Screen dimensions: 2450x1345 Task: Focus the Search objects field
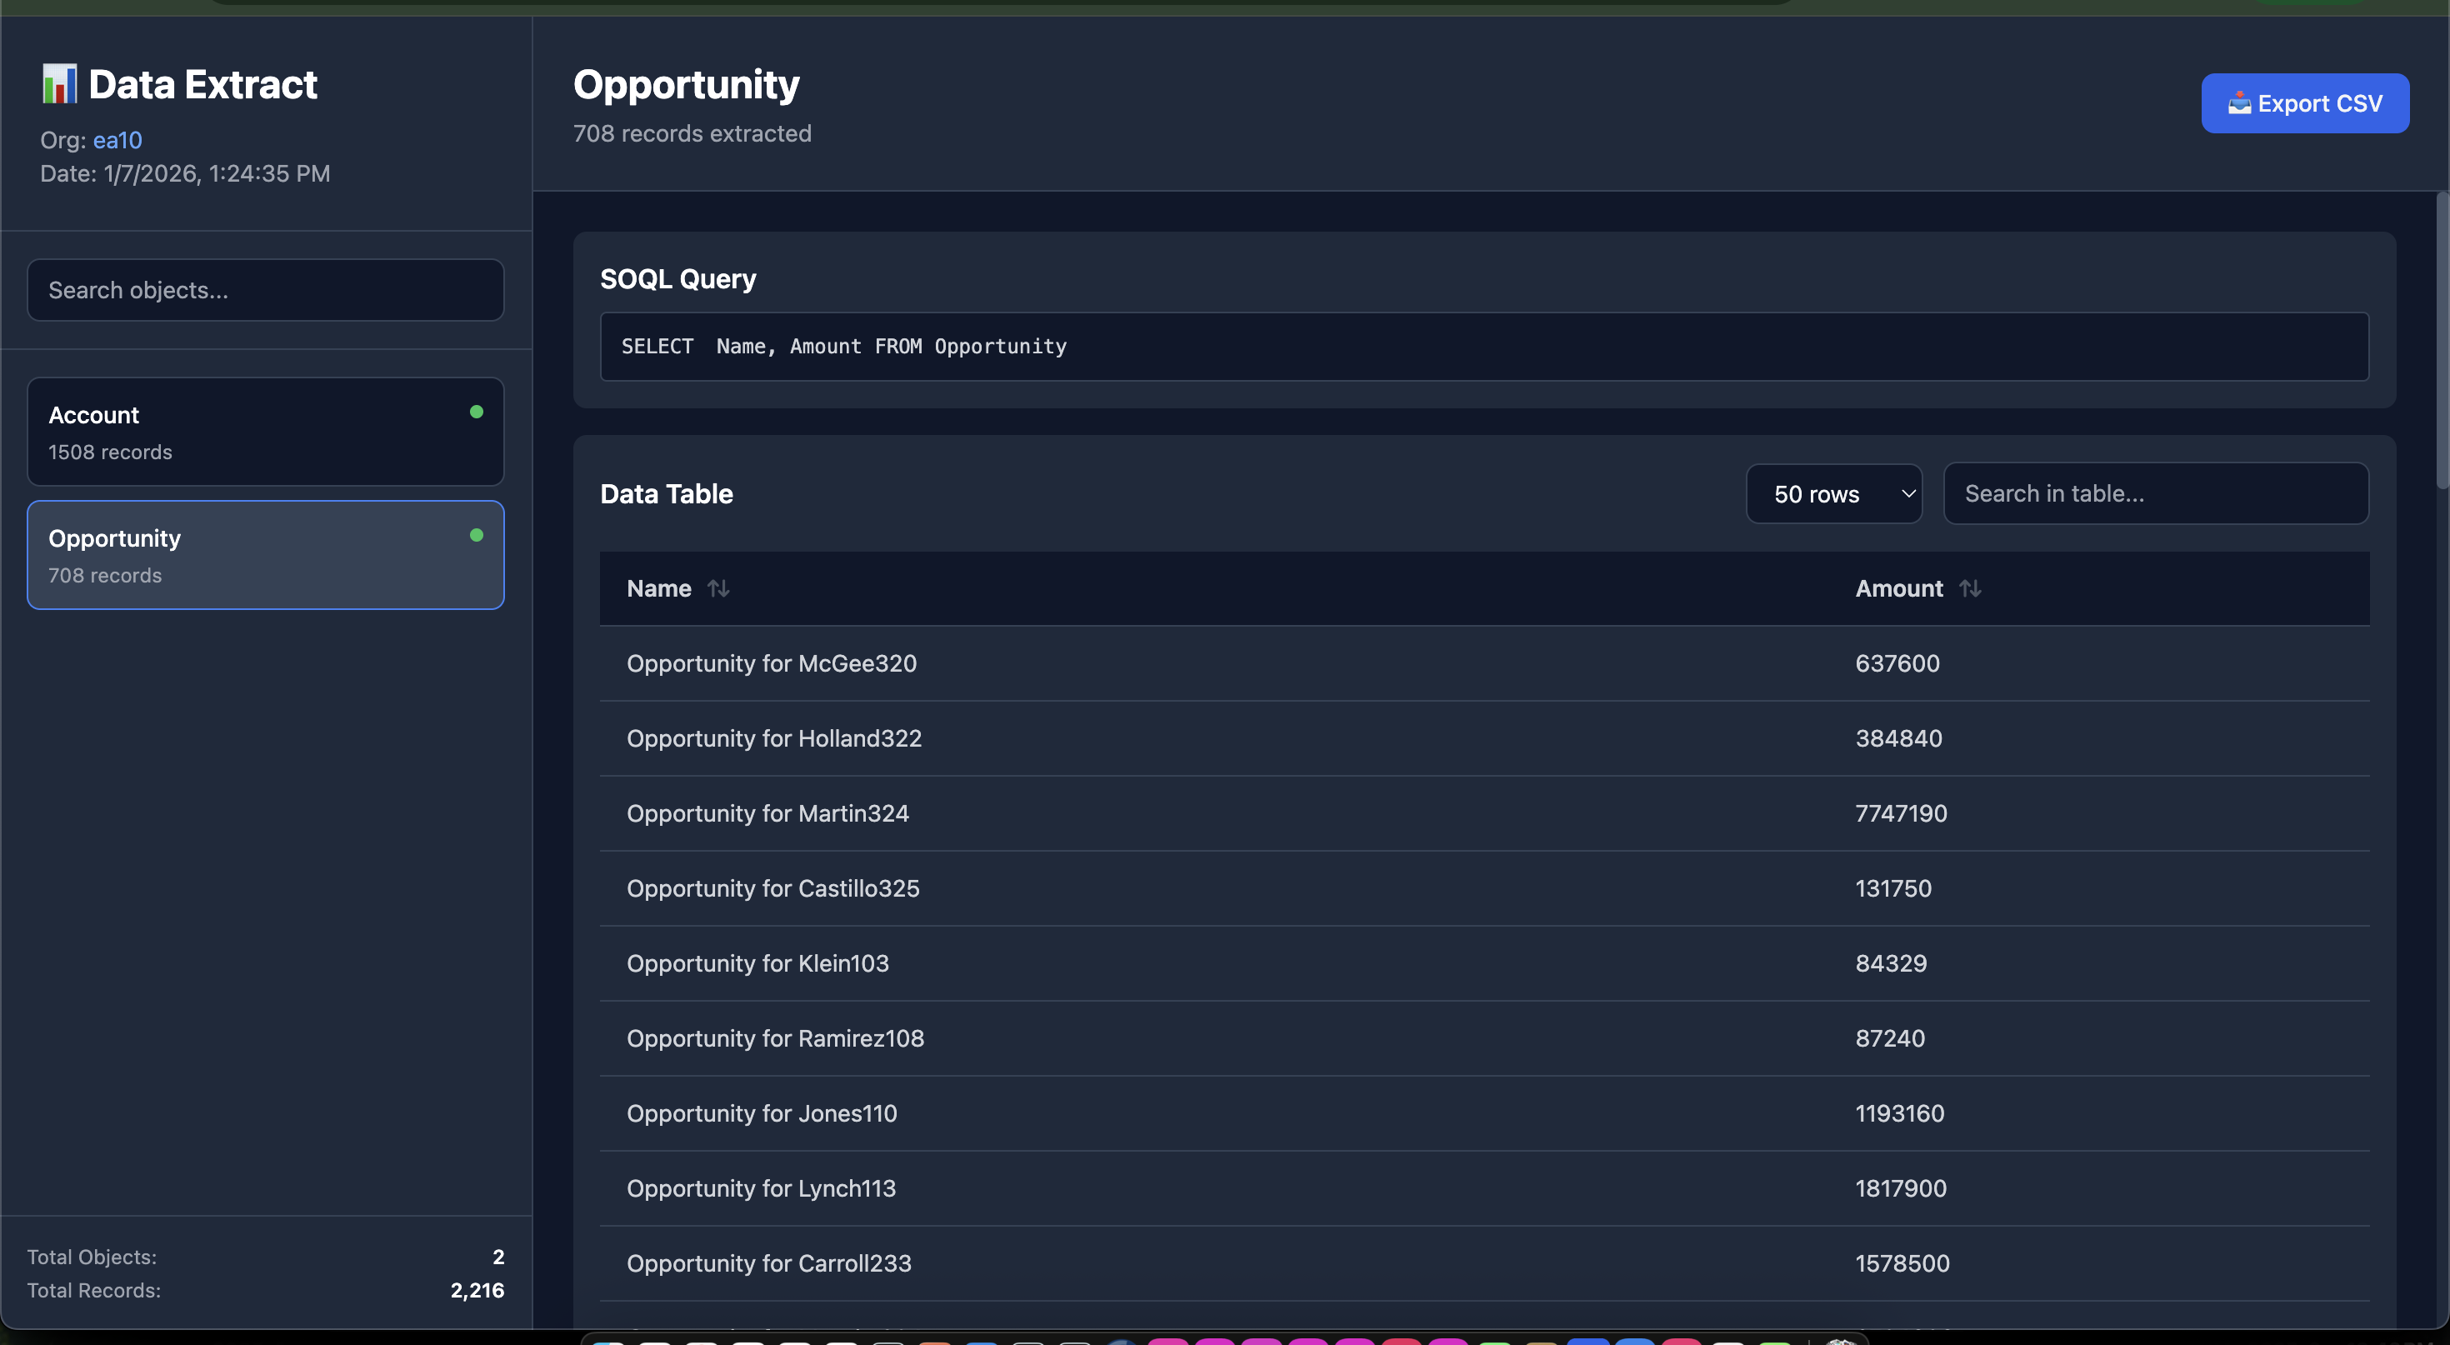265,290
